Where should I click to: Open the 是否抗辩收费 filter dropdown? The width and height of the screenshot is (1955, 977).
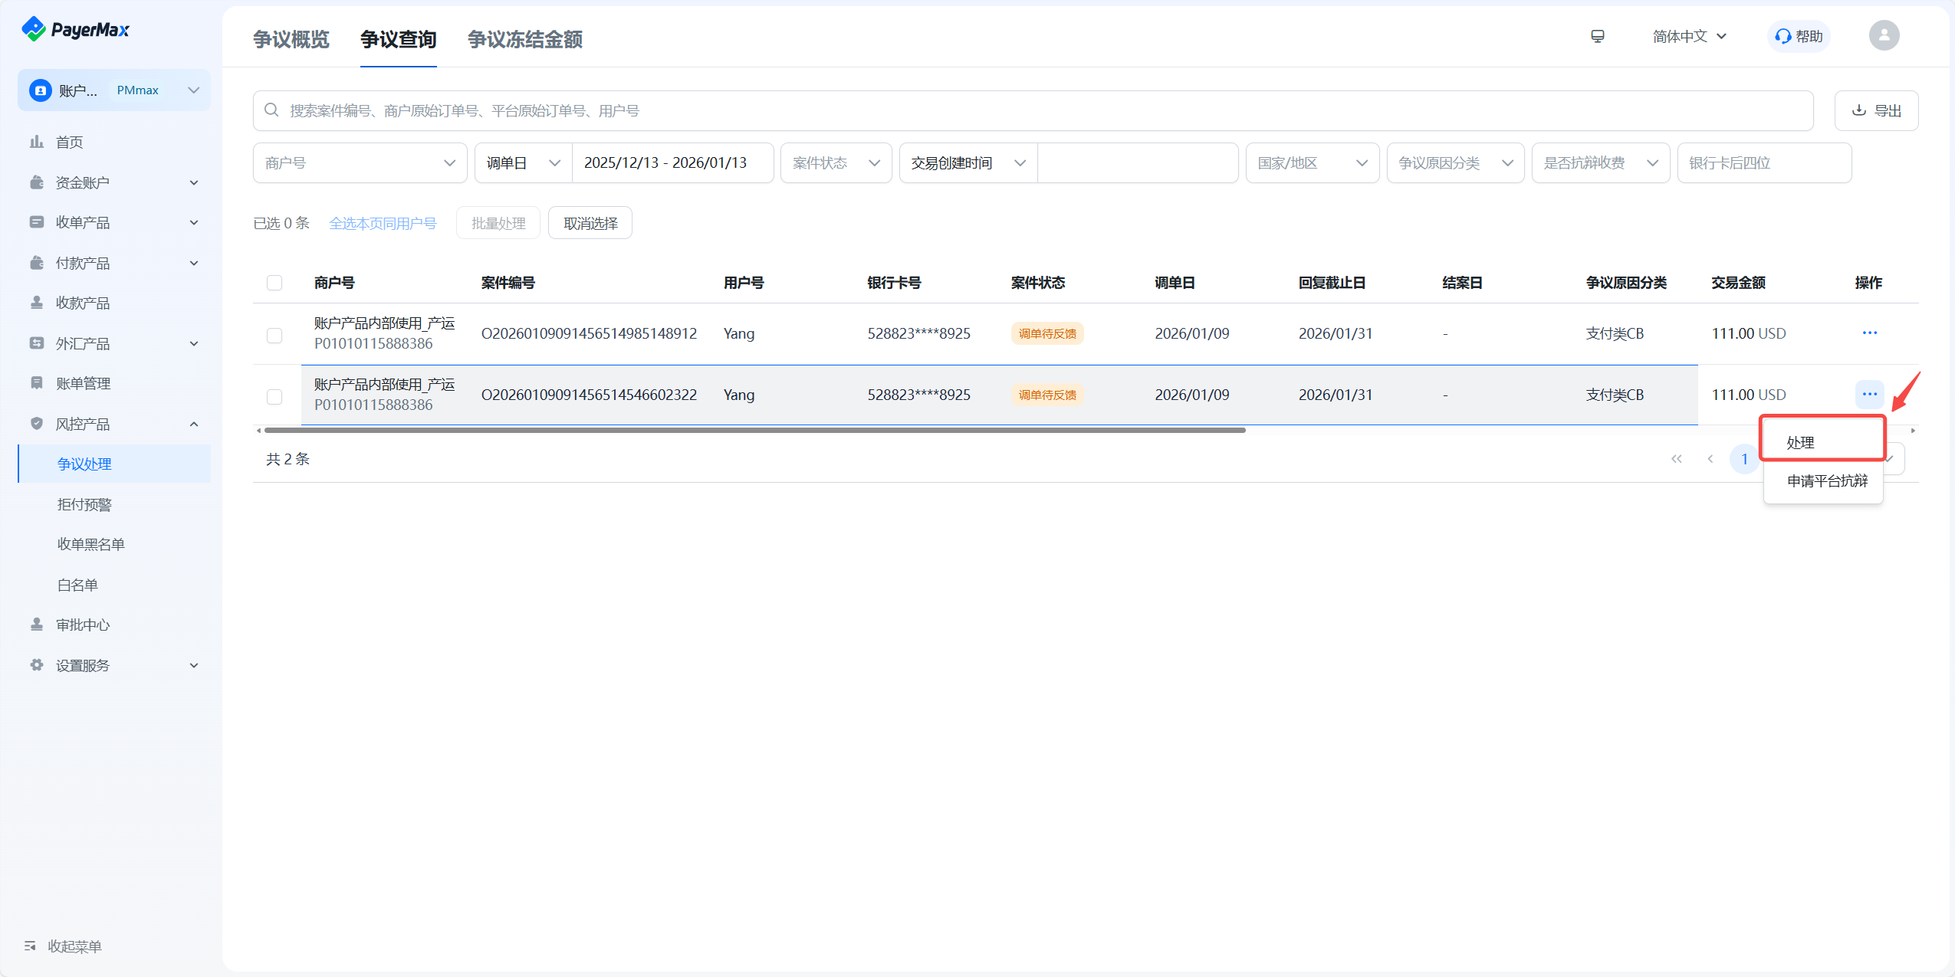(x=1601, y=163)
